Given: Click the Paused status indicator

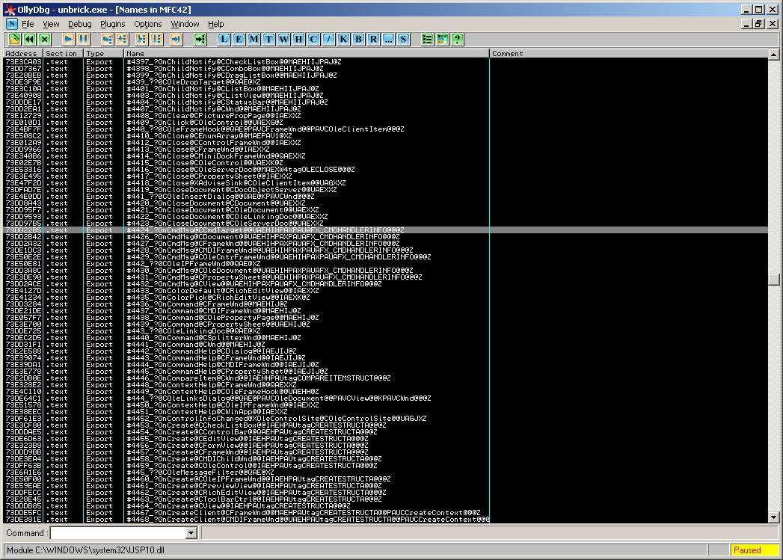Looking at the screenshot, I should tap(754, 550).
